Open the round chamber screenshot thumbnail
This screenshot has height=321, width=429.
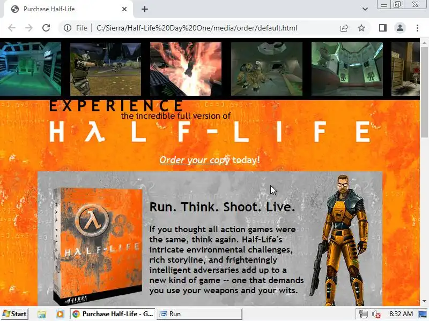[x=347, y=69]
